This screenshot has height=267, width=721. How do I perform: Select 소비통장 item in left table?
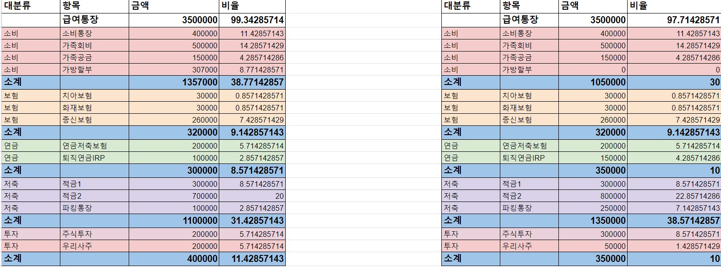coord(94,34)
